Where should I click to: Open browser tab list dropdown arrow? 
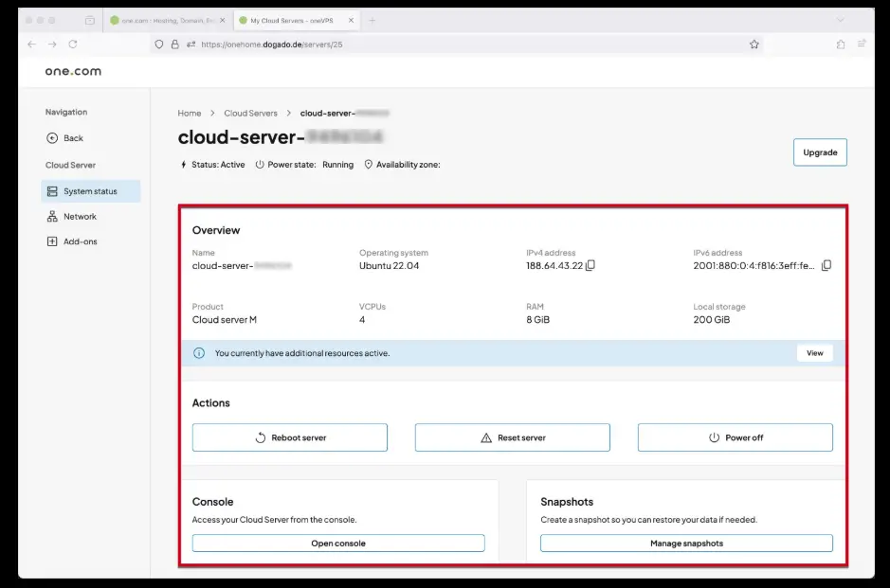click(840, 21)
